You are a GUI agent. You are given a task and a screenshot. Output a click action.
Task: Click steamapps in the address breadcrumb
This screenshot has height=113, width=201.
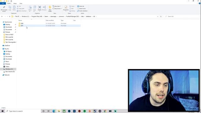53,16
